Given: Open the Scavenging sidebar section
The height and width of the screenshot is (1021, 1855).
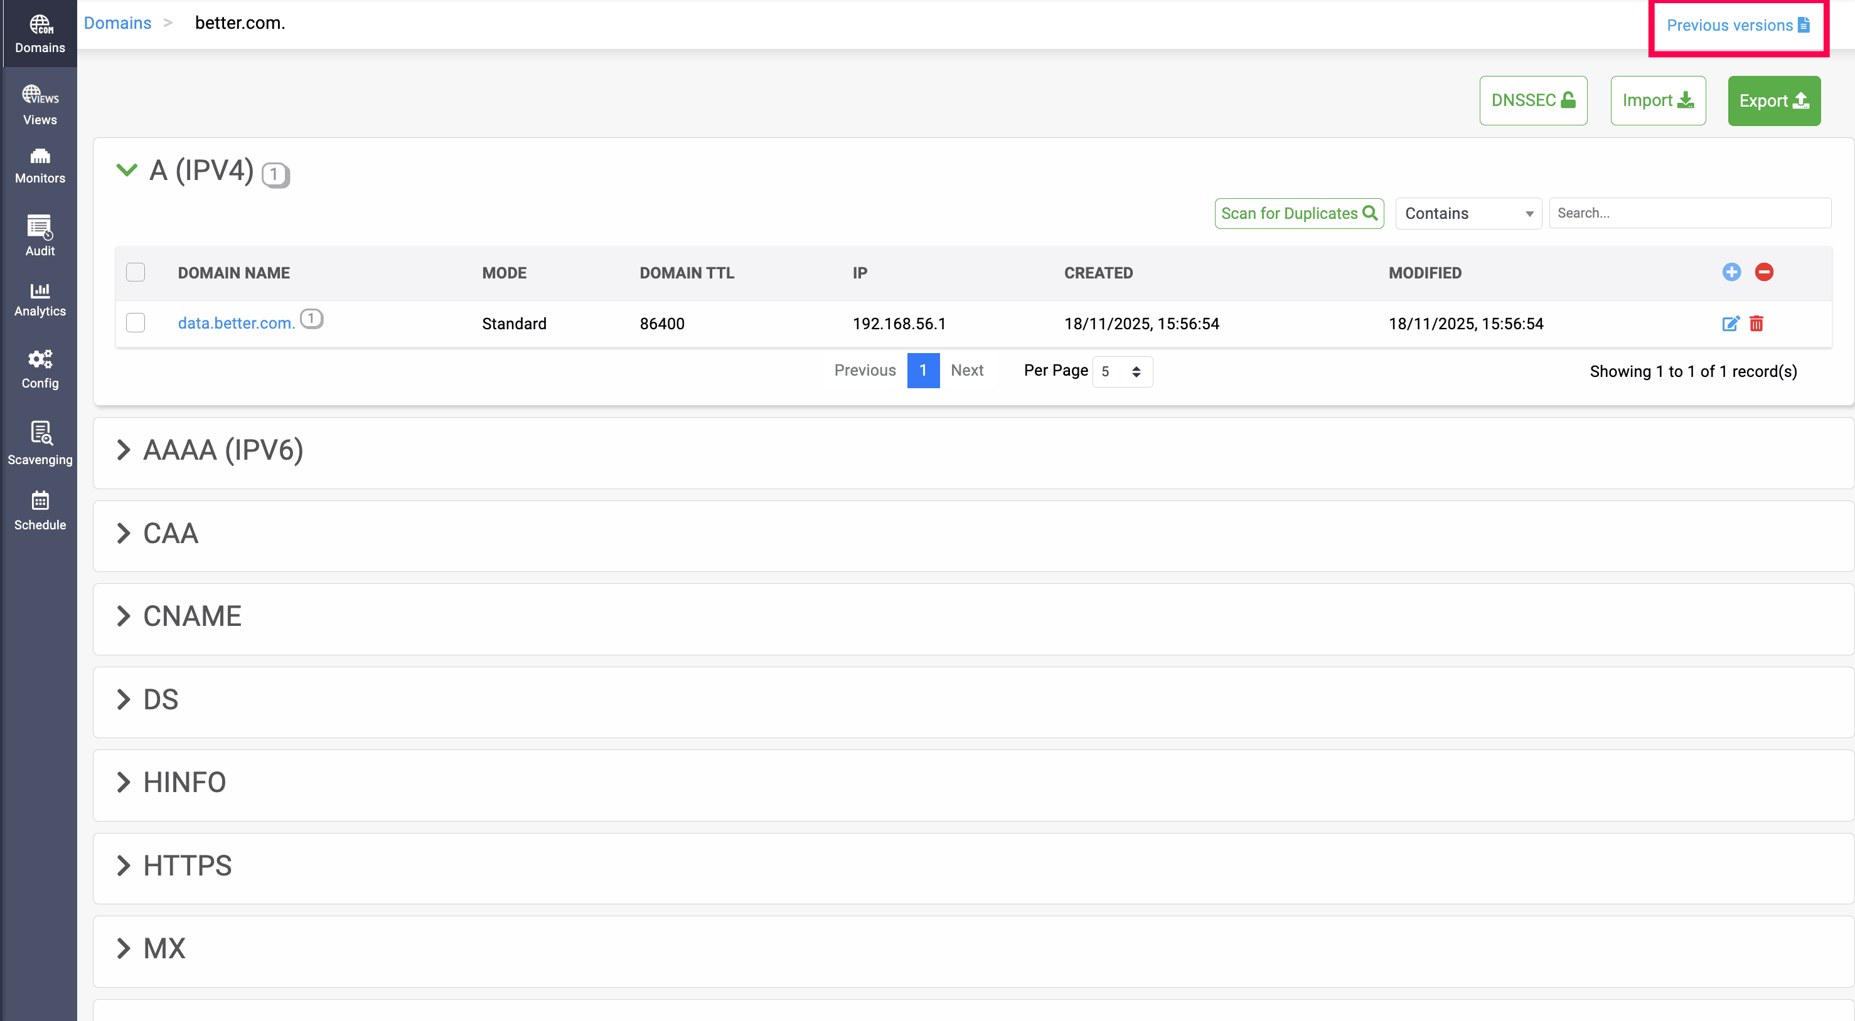Looking at the screenshot, I should pos(40,444).
